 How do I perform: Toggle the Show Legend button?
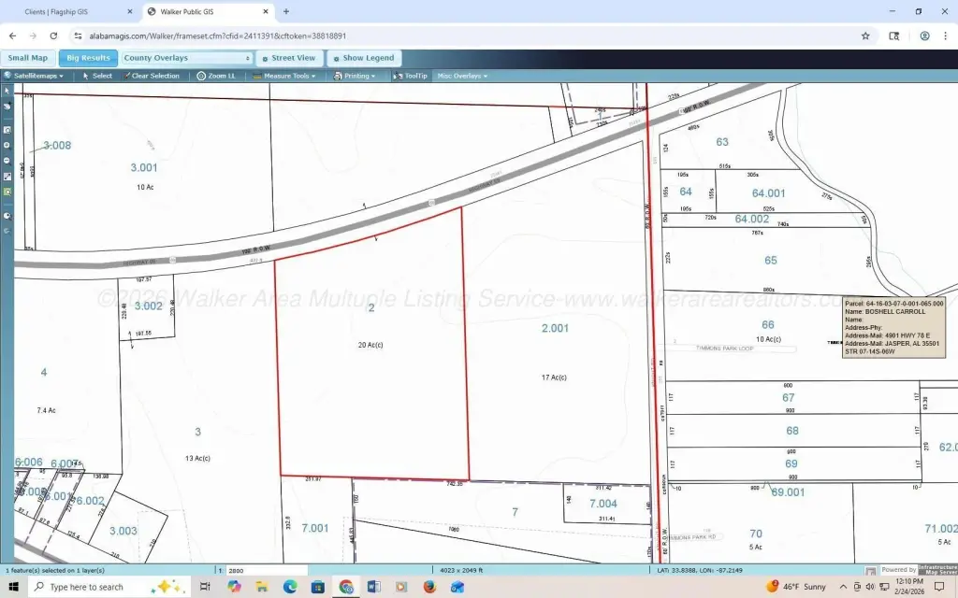pyautogui.click(x=367, y=58)
